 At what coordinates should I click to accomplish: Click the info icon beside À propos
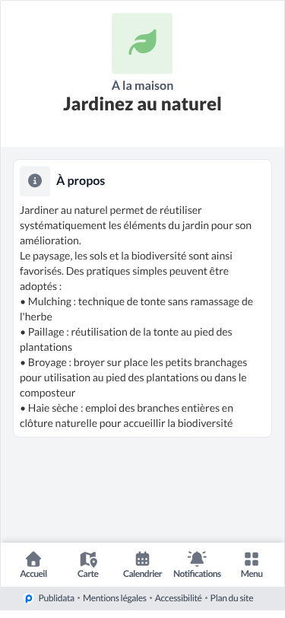[35, 181]
